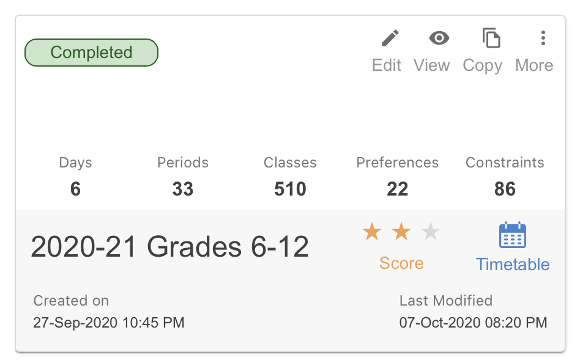Click the Periods count 33
The width and height of the screenshot is (580, 363).
[x=183, y=189]
